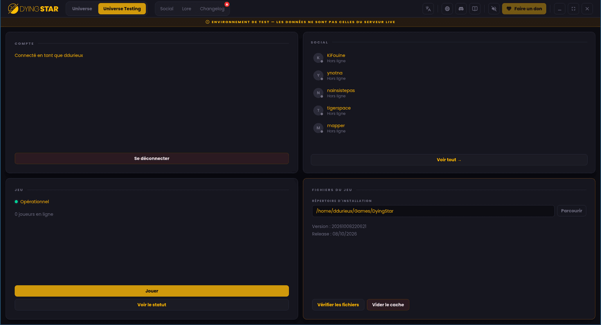Click the info icon in the test environment banner
601x325 pixels.
207,22
